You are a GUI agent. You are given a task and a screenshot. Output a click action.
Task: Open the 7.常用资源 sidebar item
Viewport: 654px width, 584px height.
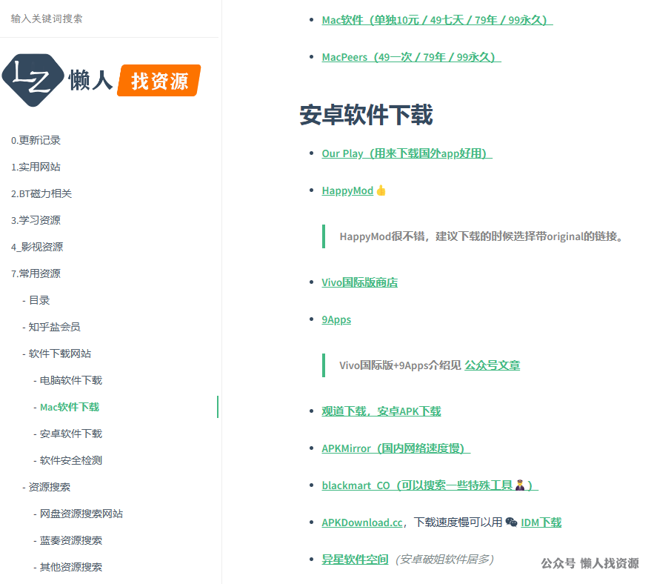(x=36, y=273)
